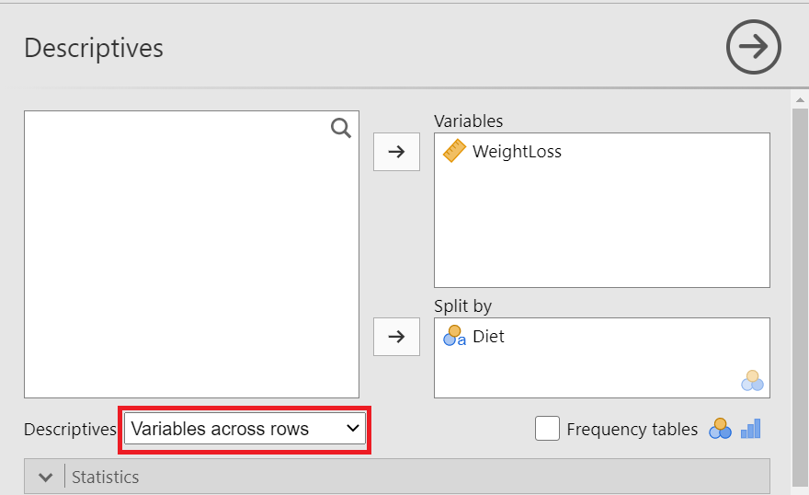The height and width of the screenshot is (495, 809).
Task: Select Diet in the Split by list
Action: coord(488,337)
